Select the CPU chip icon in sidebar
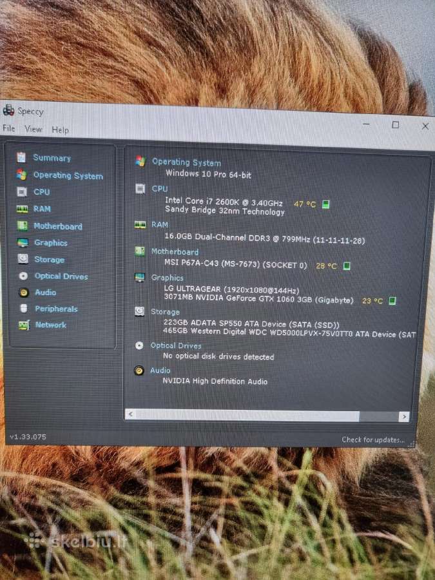This screenshot has width=435, height=580. 22,191
